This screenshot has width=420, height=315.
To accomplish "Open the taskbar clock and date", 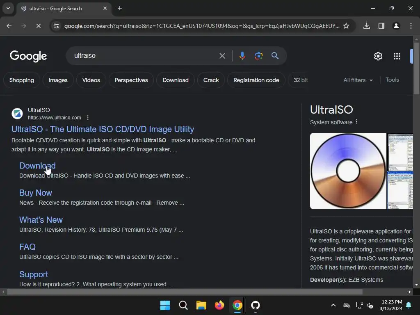I will pyautogui.click(x=391, y=305).
